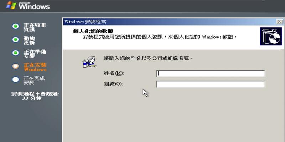Select the 正在收集資訊 step label
The width and height of the screenshot is (285, 142).
tap(35, 27)
